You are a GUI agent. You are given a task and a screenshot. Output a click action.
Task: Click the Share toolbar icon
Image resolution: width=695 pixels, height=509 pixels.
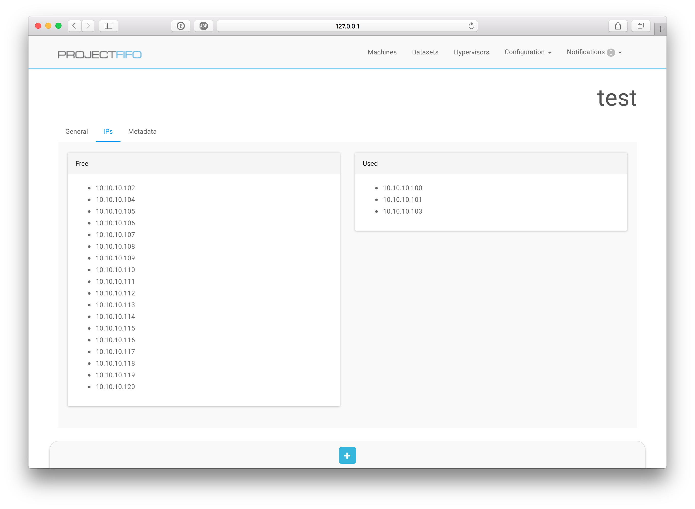point(618,26)
